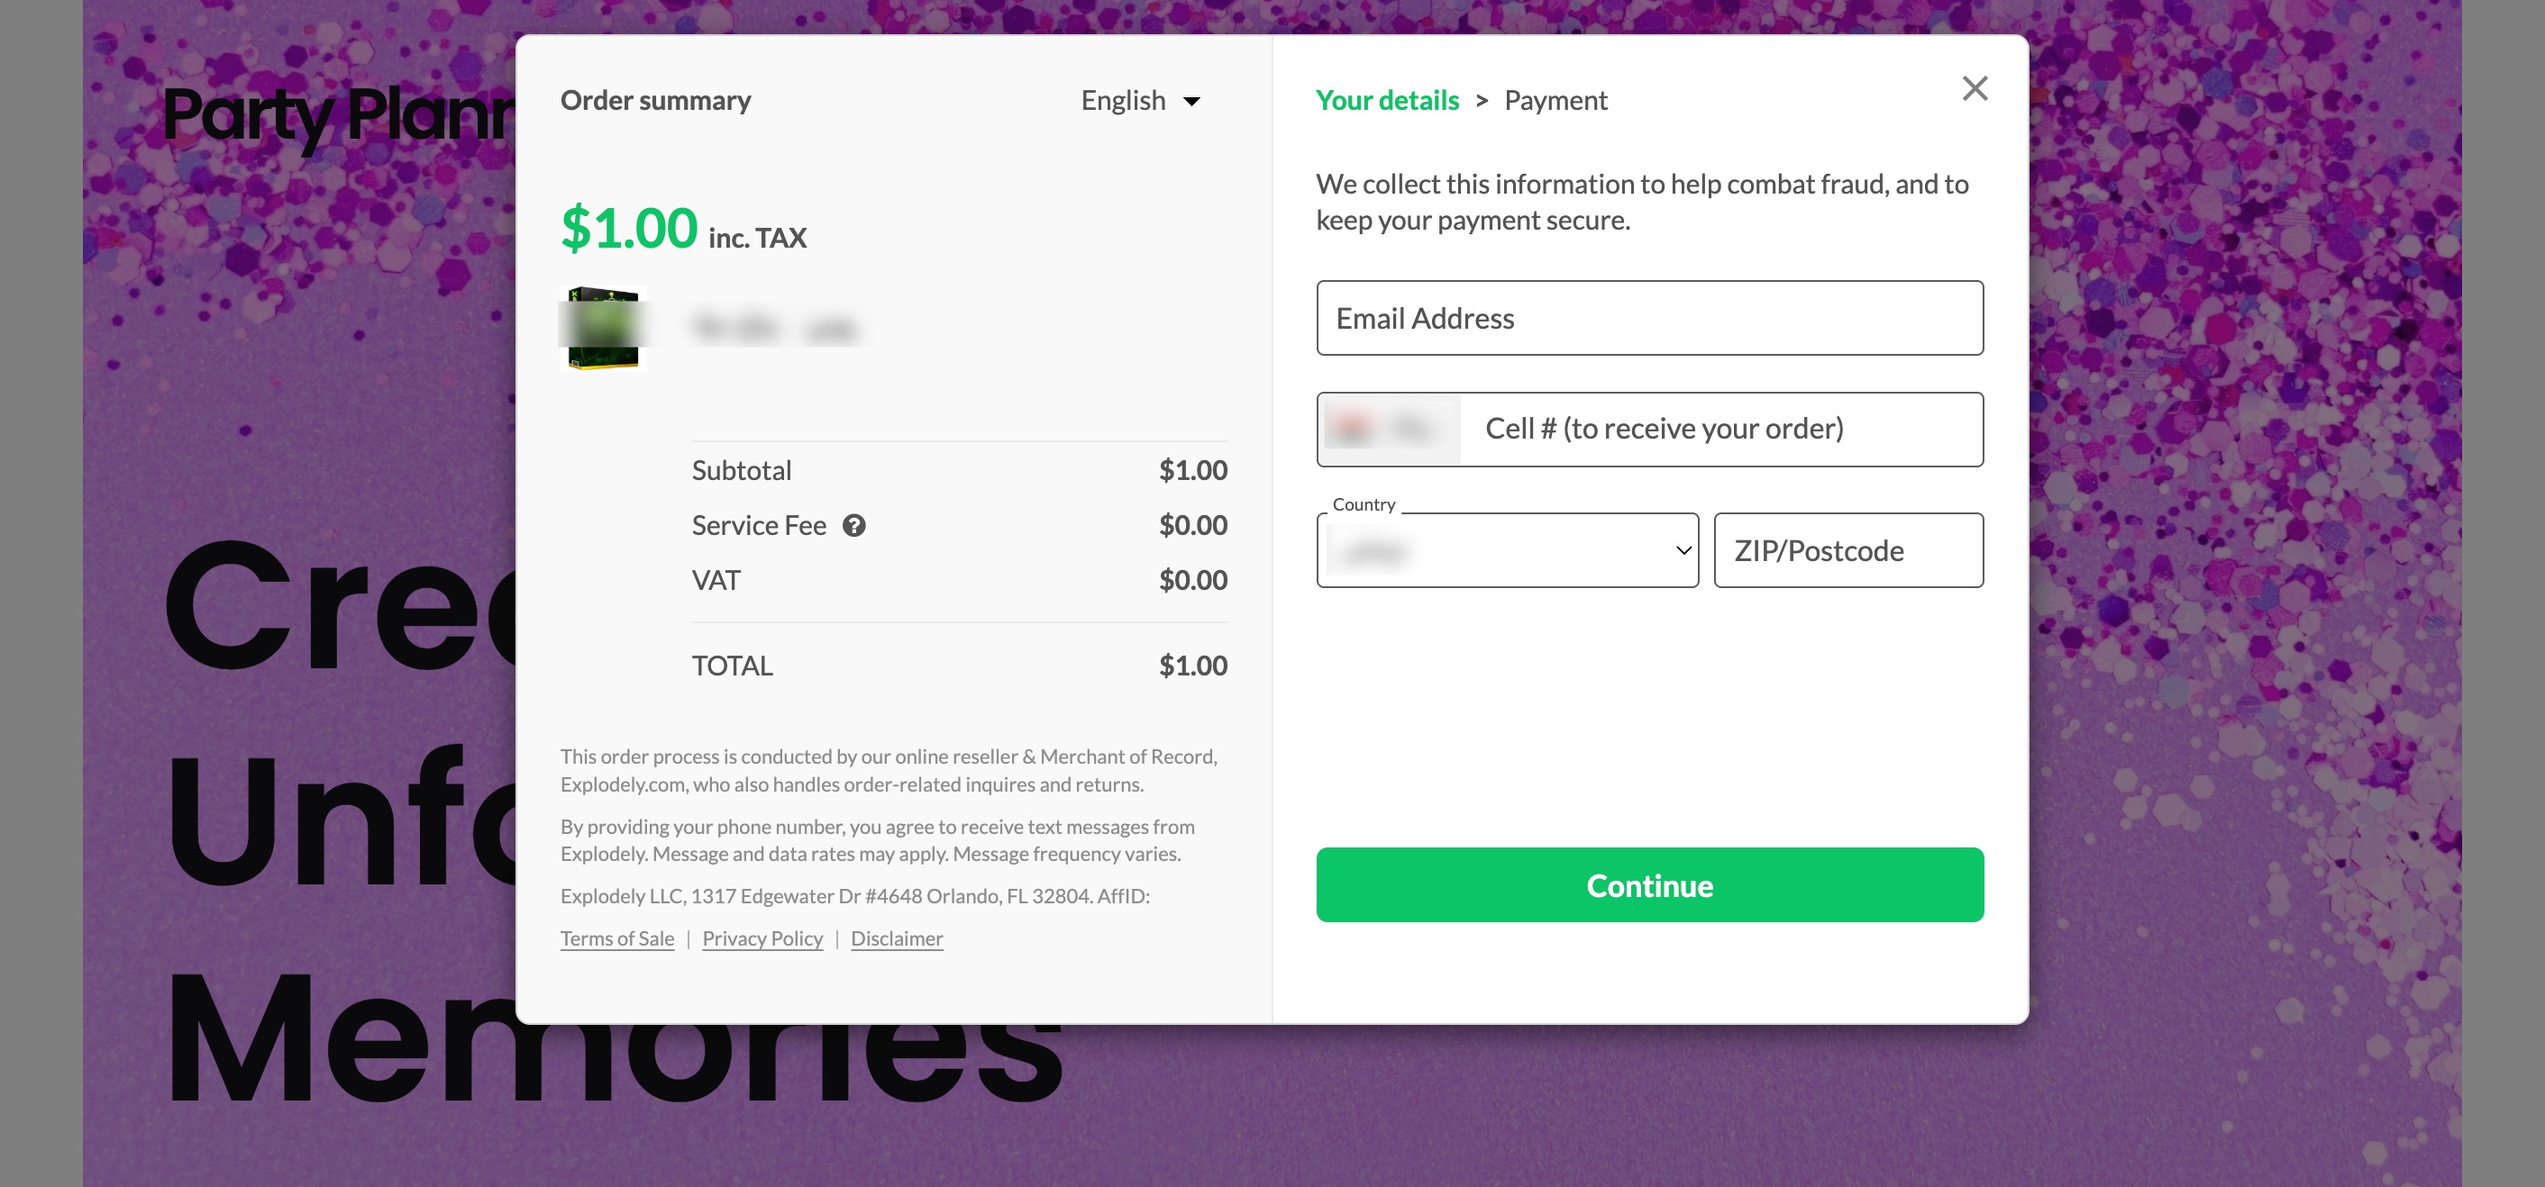Open the Disclaimer link

(896, 938)
